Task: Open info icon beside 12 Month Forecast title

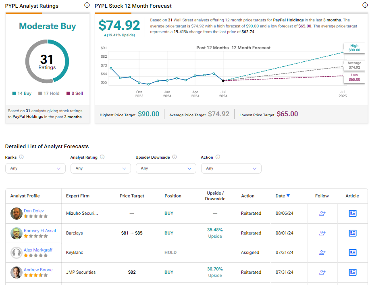Action: pyautogui.click(x=365, y=5)
